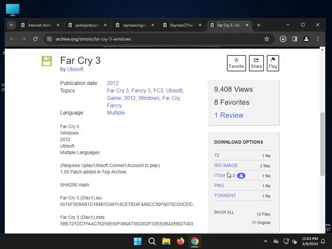332x249 pixels.
Task: Open the Ubisoft topic link
Action: tap(174, 90)
